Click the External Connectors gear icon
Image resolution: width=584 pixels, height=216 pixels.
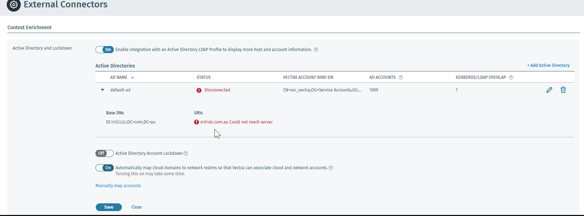click(x=14, y=5)
